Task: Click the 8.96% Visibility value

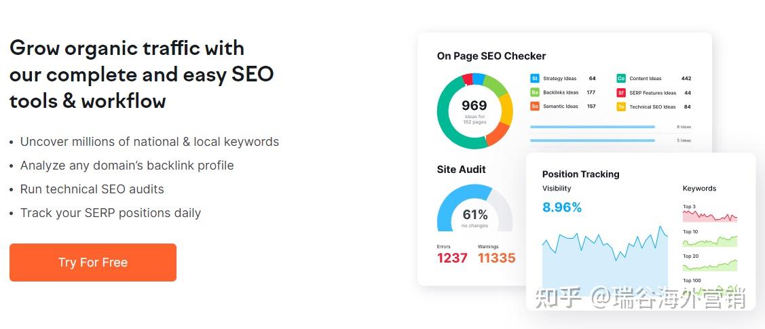Action: point(562,208)
